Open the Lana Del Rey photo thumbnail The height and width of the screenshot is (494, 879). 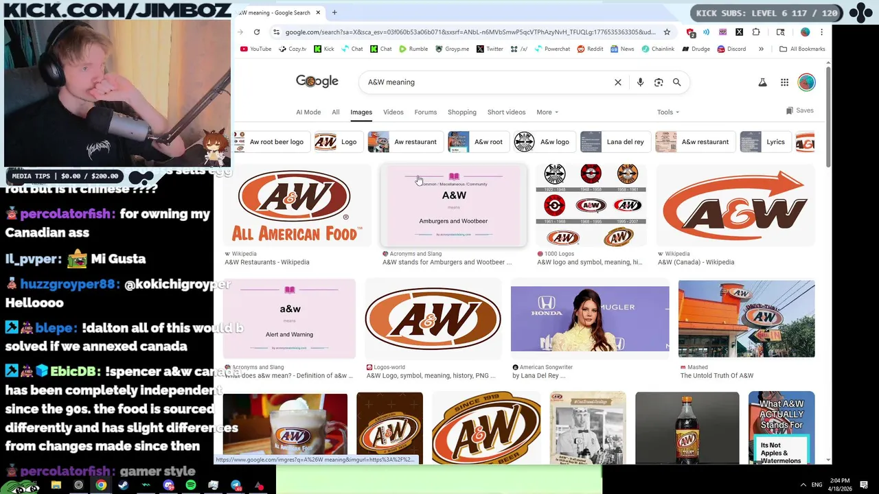[590, 319]
